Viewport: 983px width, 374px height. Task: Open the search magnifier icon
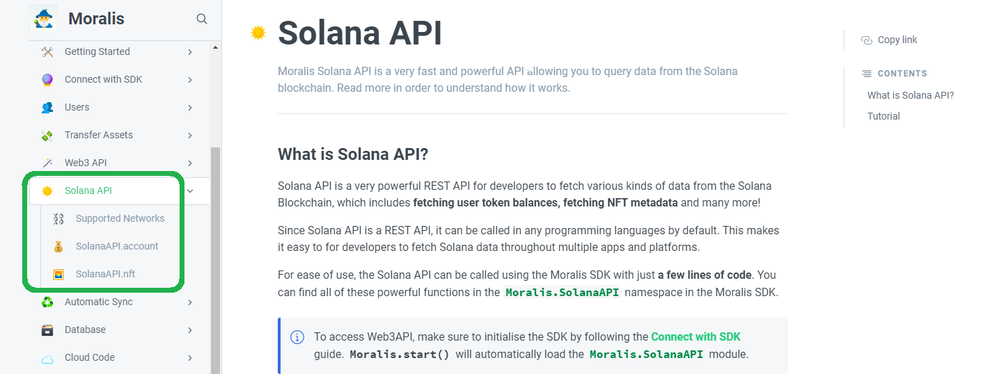[x=202, y=19]
